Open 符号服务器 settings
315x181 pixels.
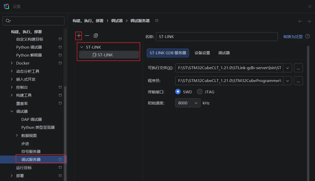(x=31, y=151)
